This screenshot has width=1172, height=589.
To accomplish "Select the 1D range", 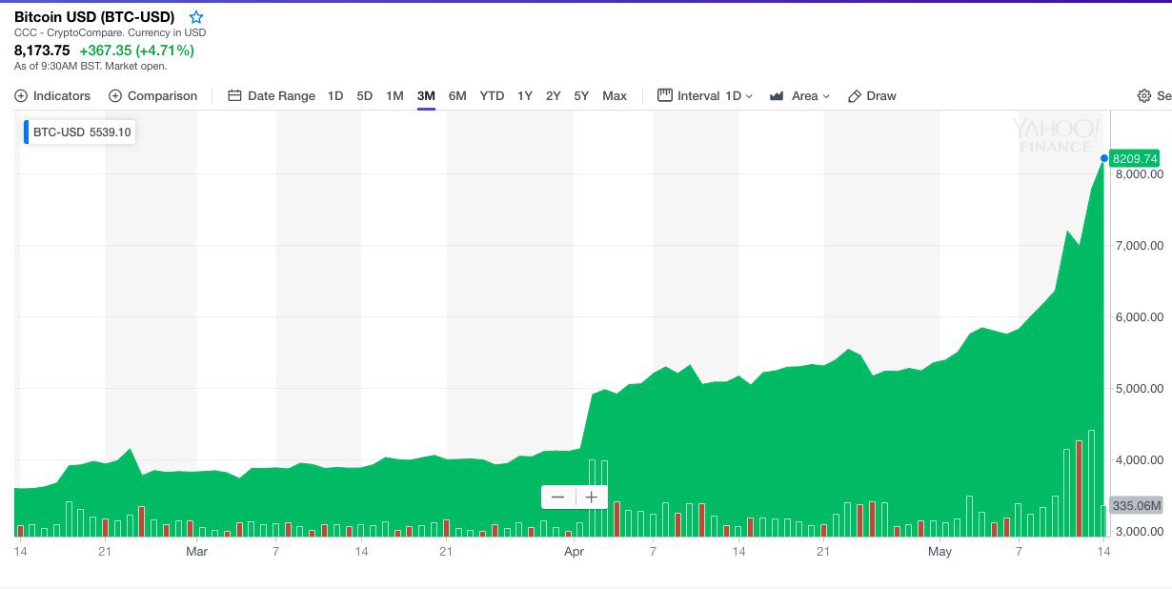I will (335, 95).
